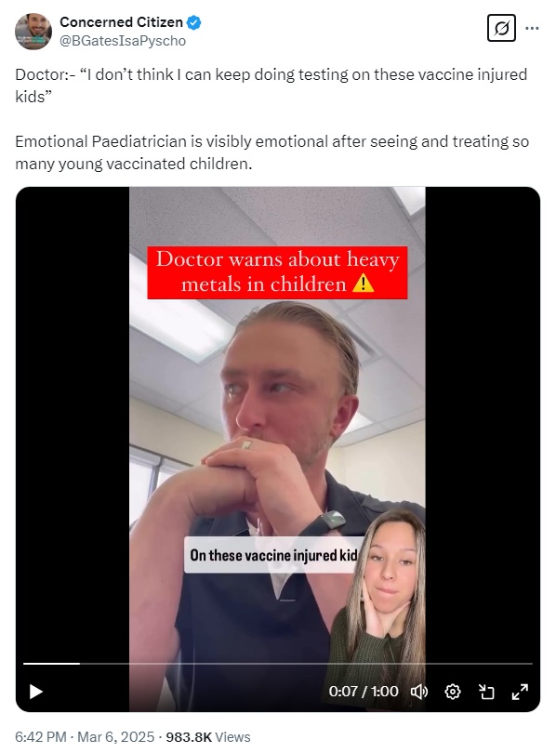
Task: Switch video to picture-in-picture mode
Action: click(x=486, y=692)
